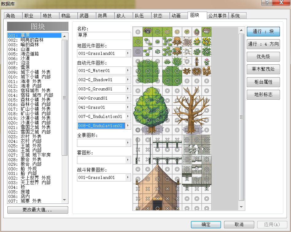Click the brown rock mound on white tile
Viewport: 291px width, 232px height.
coord(197,32)
